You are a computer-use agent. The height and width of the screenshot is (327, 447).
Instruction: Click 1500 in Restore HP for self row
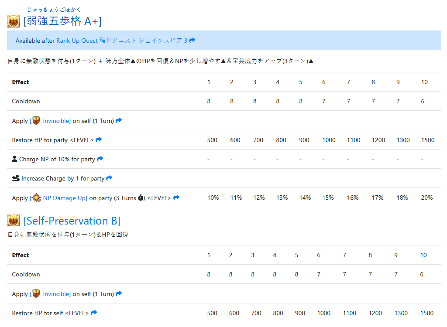(x=427, y=313)
